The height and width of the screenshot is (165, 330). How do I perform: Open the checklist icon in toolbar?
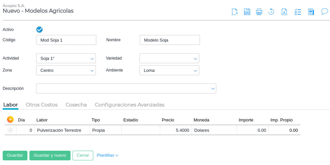point(298,12)
